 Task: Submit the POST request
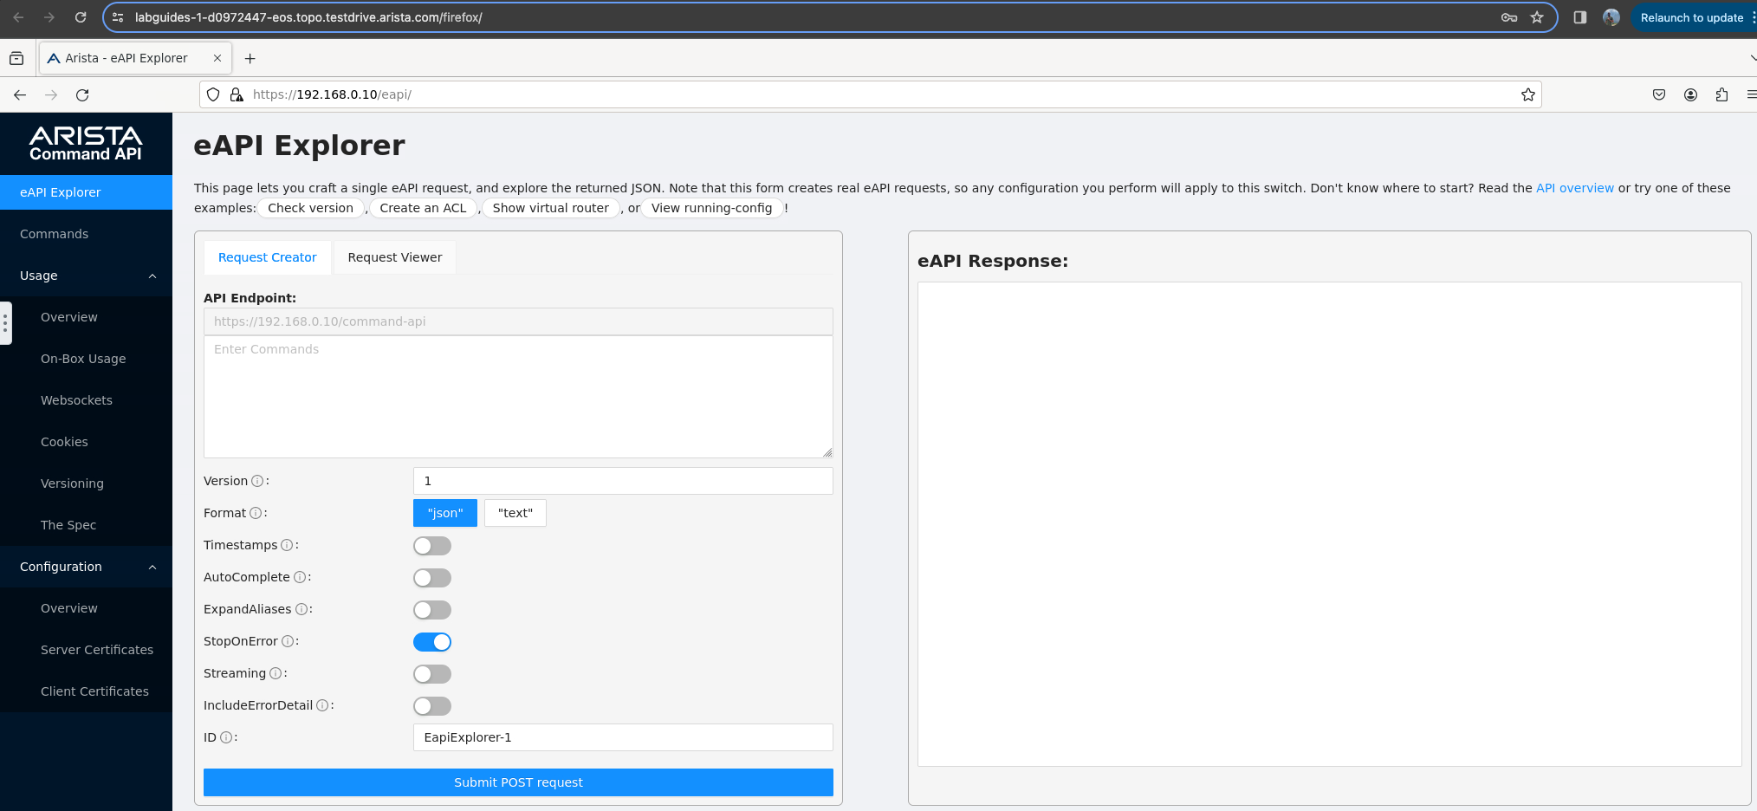click(x=518, y=782)
